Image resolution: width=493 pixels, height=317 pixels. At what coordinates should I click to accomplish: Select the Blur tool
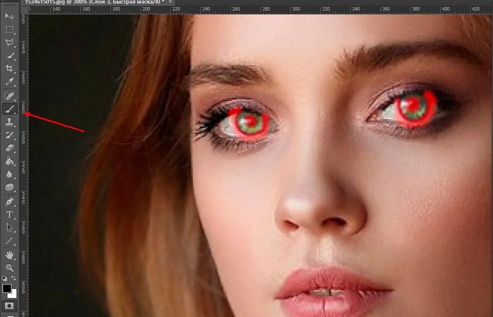pyautogui.click(x=9, y=174)
